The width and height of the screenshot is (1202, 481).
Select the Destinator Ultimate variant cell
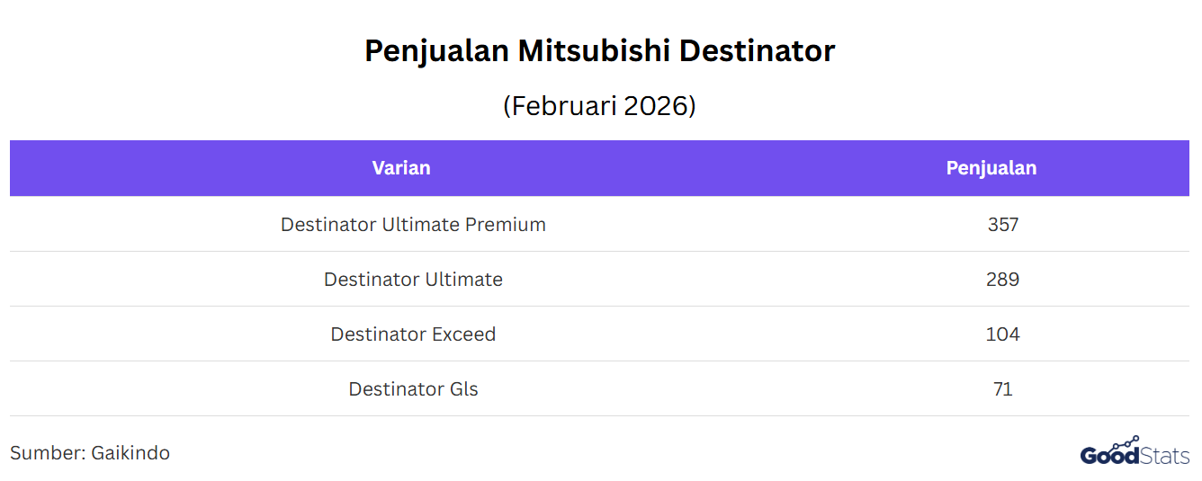(413, 279)
